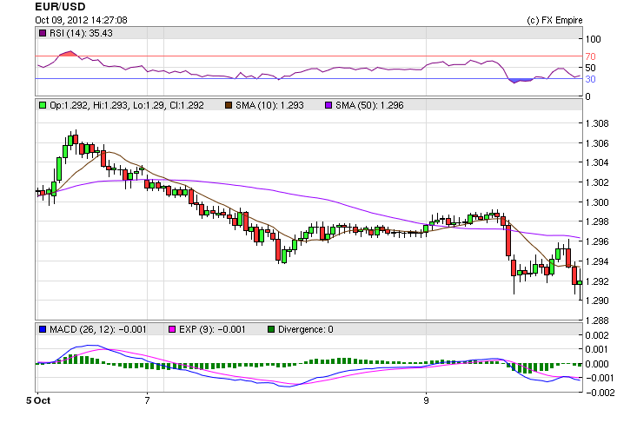The image size is (617, 423).
Task: Click the SMA (50): 1.296 label
Action: (369, 105)
